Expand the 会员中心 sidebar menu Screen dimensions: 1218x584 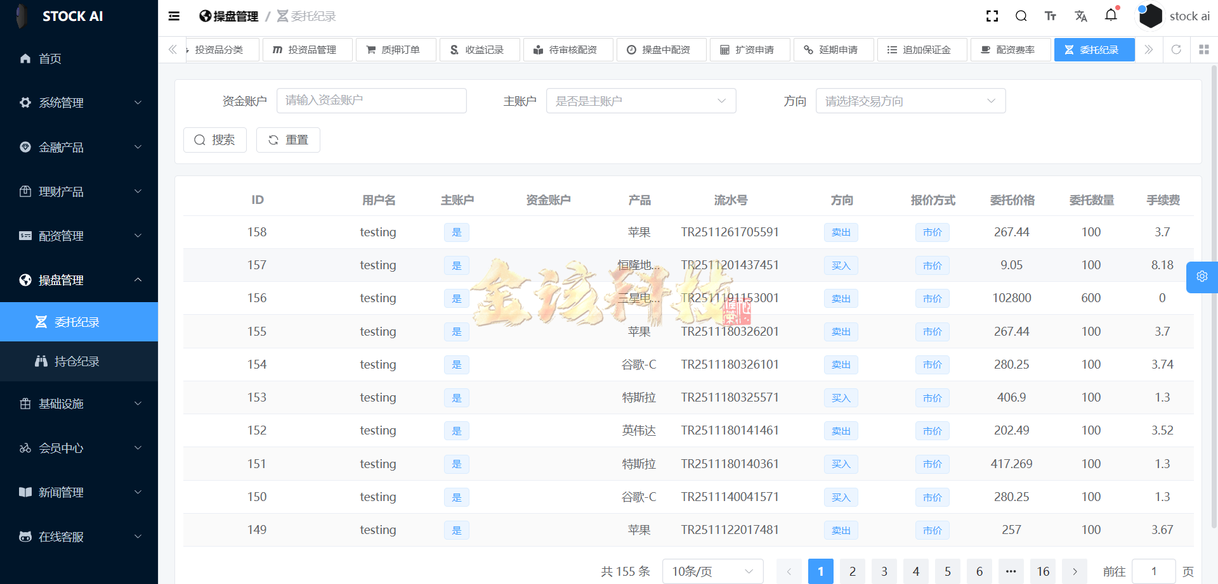[x=61, y=448]
